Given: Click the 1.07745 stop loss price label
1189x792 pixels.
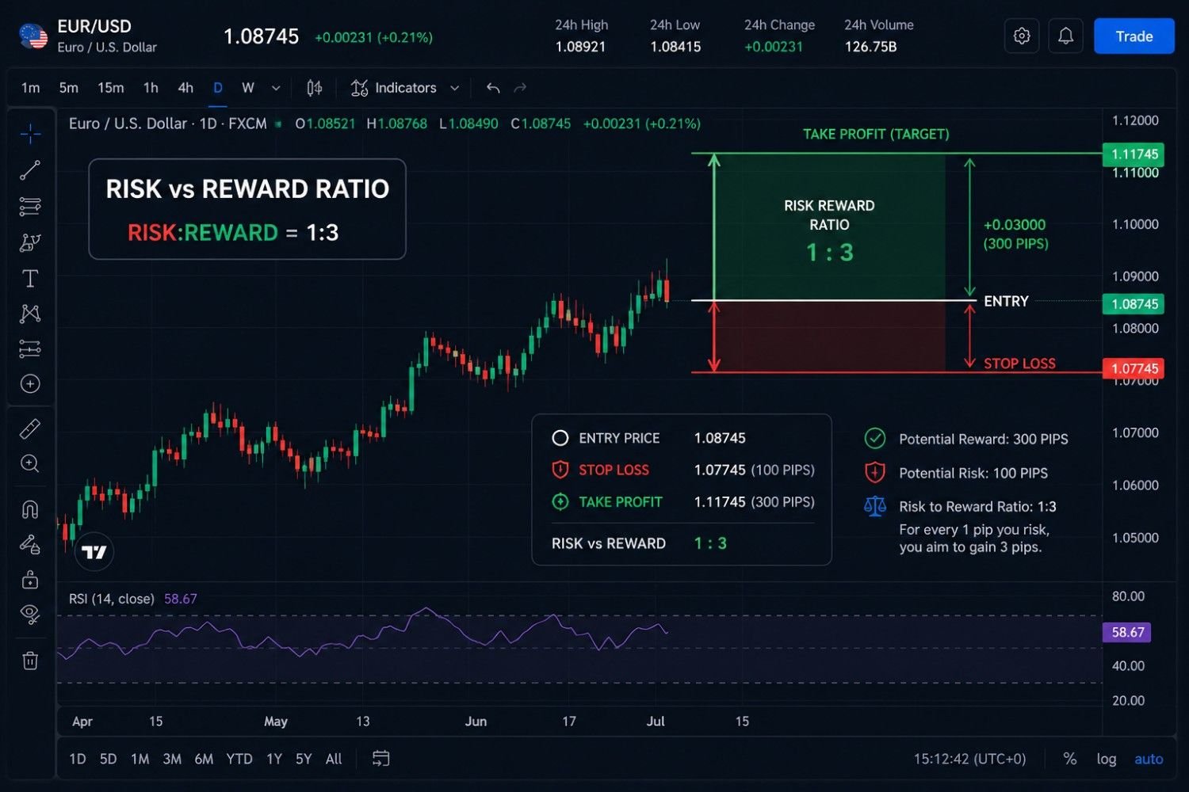Looking at the screenshot, I should pyautogui.click(x=1134, y=368).
